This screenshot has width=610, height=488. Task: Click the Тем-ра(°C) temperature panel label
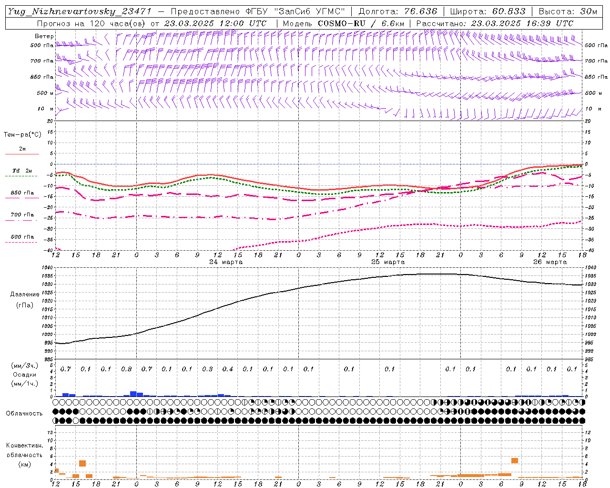[22, 135]
